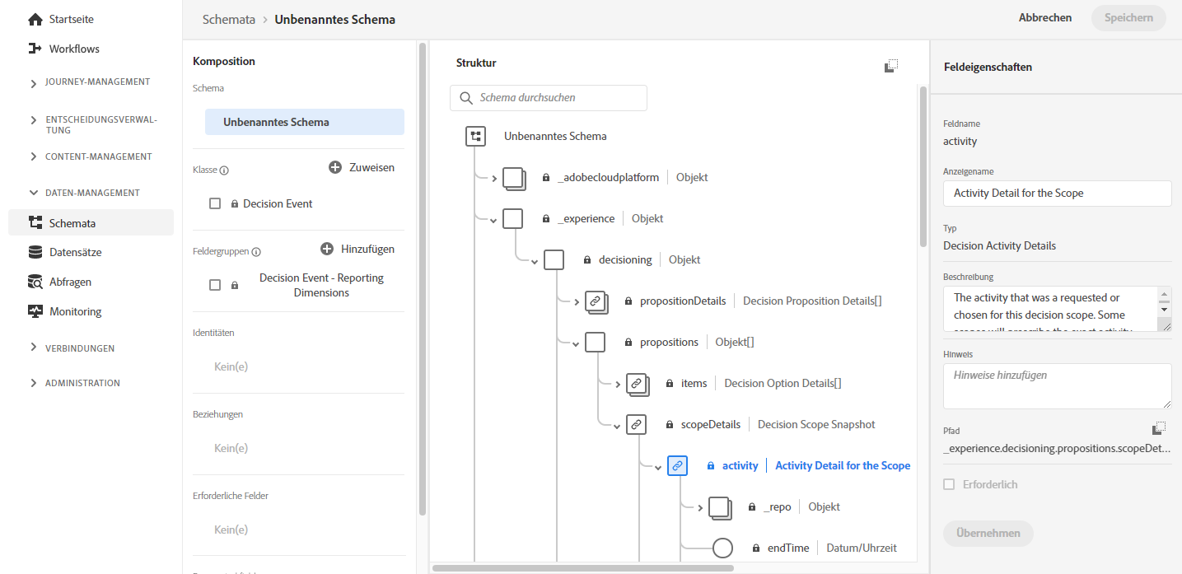Image resolution: width=1182 pixels, height=574 pixels.
Task: Click the Abbrechen button
Action: tap(1045, 17)
